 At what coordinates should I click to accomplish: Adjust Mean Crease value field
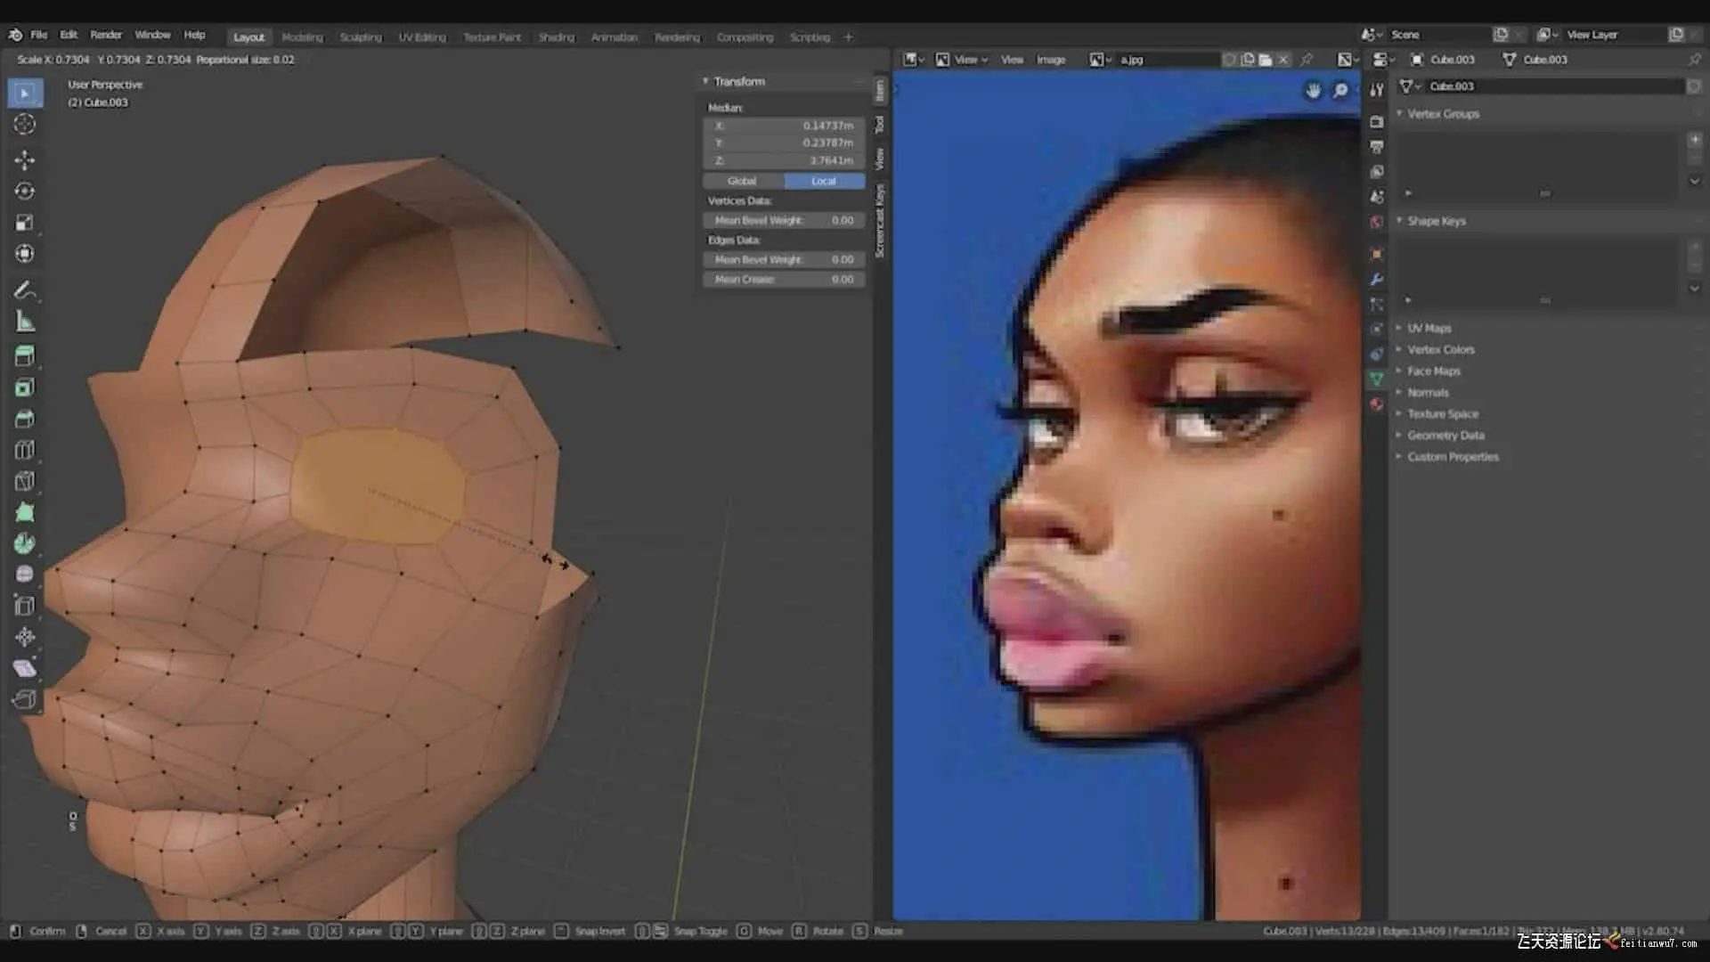click(x=784, y=280)
